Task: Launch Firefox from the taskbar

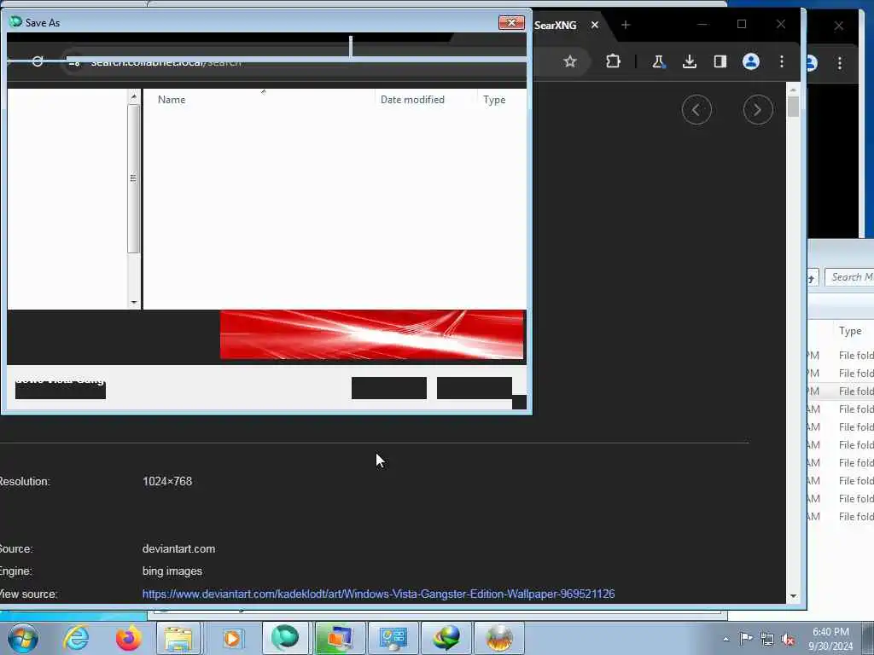Action: 128,638
